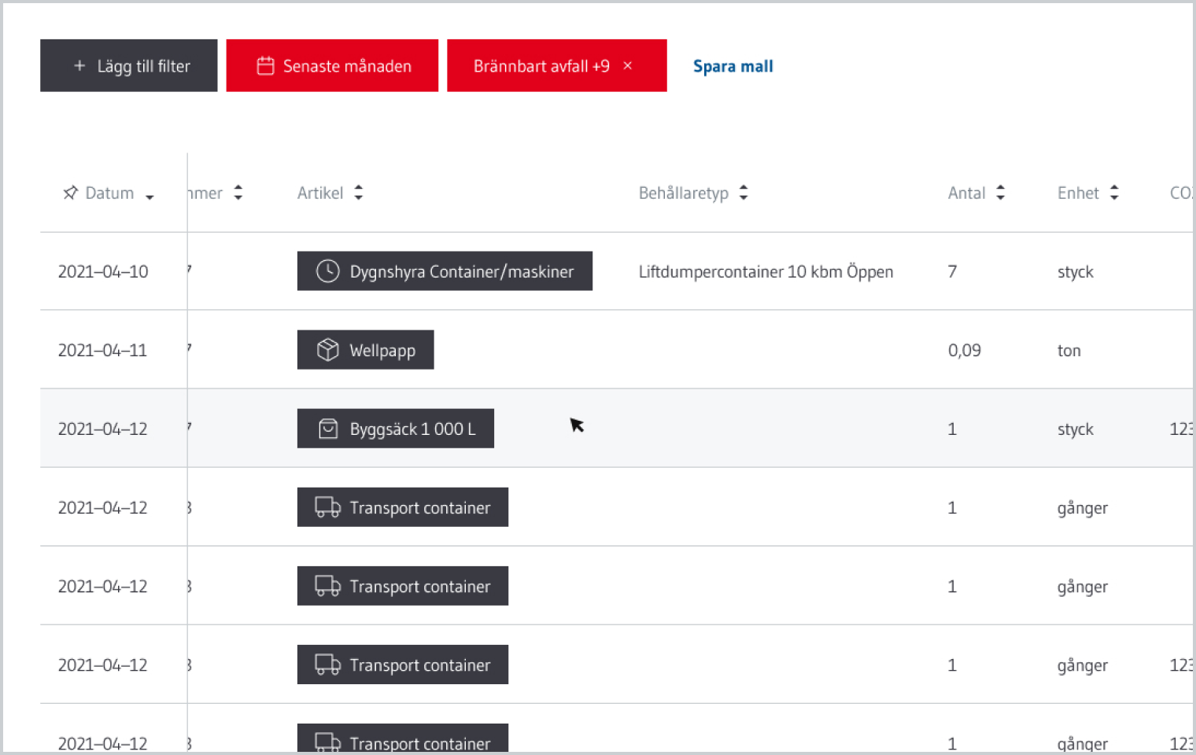
Task: Click the clock icon on Dygnshyra tag
Action: point(327,271)
